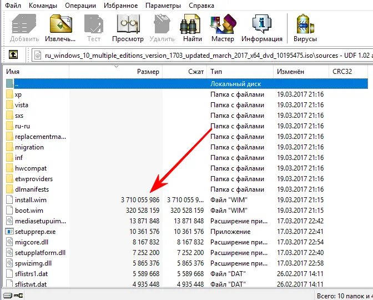Go up one folder level arrow
Image resolution: width=373 pixels, height=300 pixels.
[x=13, y=55]
